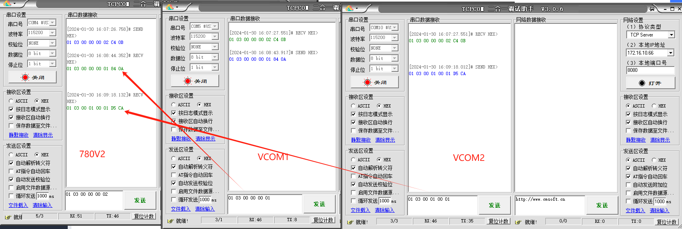Select ASCII receive mode in the COM10 serial window

pyautogui.click(x=353, y=106)
